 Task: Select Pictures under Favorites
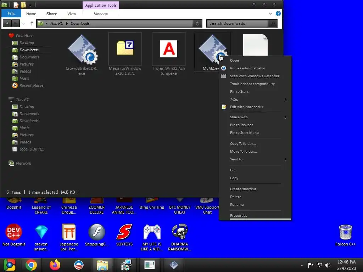[27, 64]
